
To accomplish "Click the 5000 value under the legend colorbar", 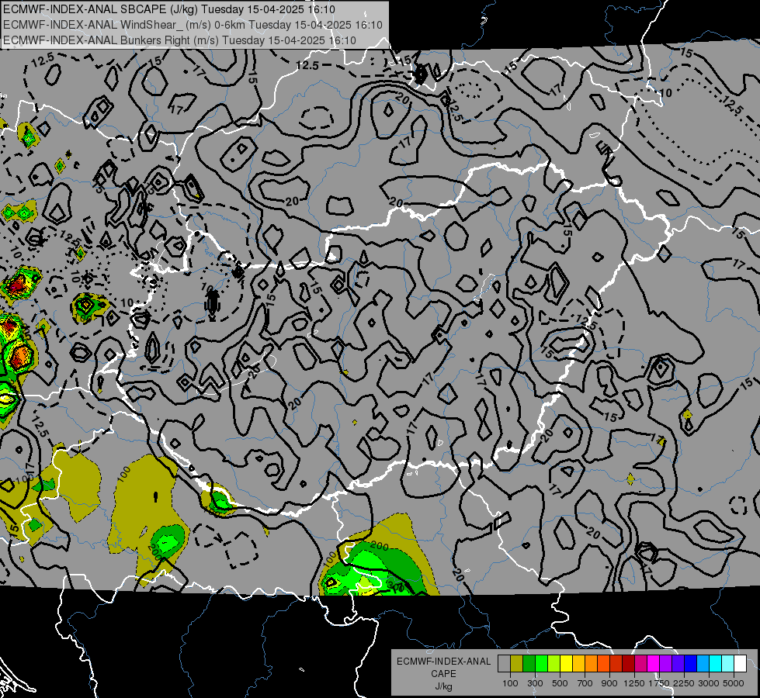I will pyautogui.click(x=734, y=683).
